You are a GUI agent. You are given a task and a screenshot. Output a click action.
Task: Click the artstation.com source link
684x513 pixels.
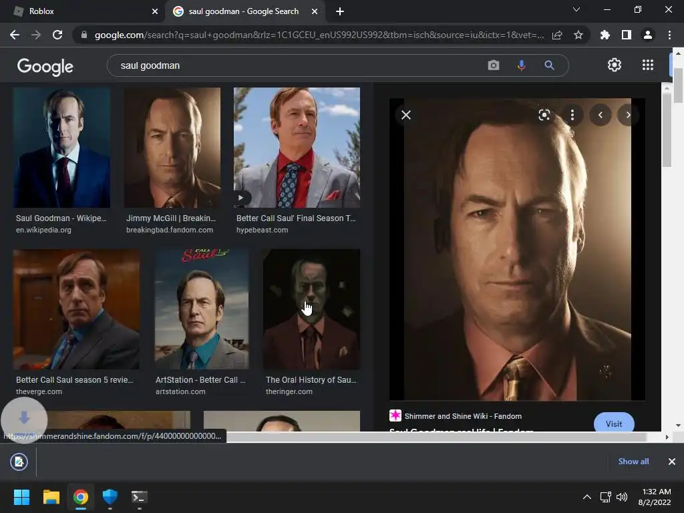pos(180,391)
